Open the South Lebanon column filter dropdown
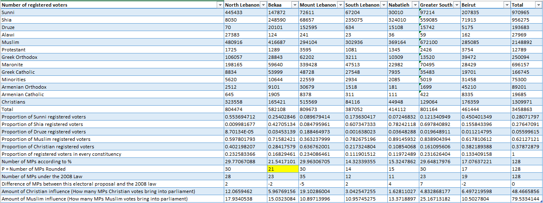543x203 pixels. pos(383,5)
